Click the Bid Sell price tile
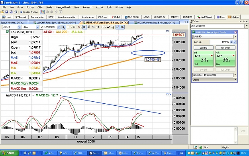The image size is (249, 156). coord(204,59)
